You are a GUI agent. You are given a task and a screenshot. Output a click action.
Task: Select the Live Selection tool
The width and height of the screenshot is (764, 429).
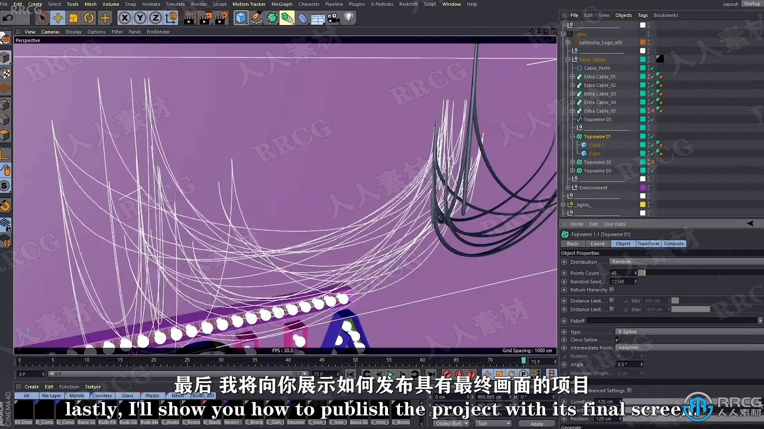(x=41, y=18)
